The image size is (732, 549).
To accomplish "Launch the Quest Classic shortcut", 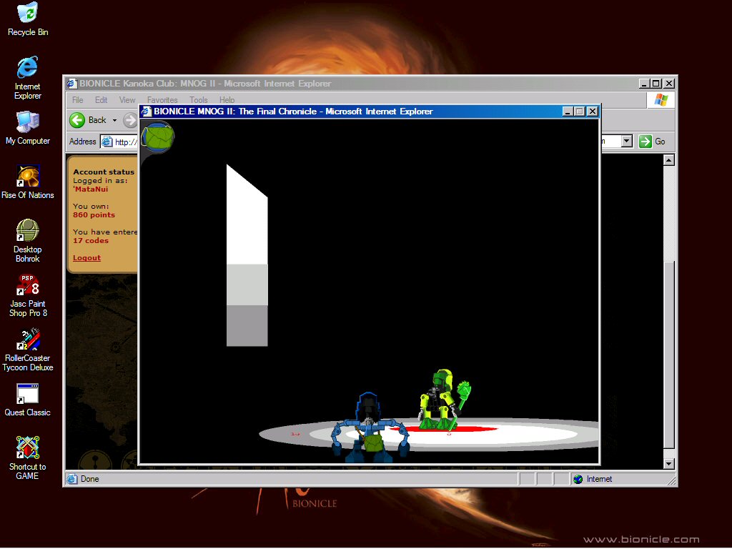I will tap(28, 400).
